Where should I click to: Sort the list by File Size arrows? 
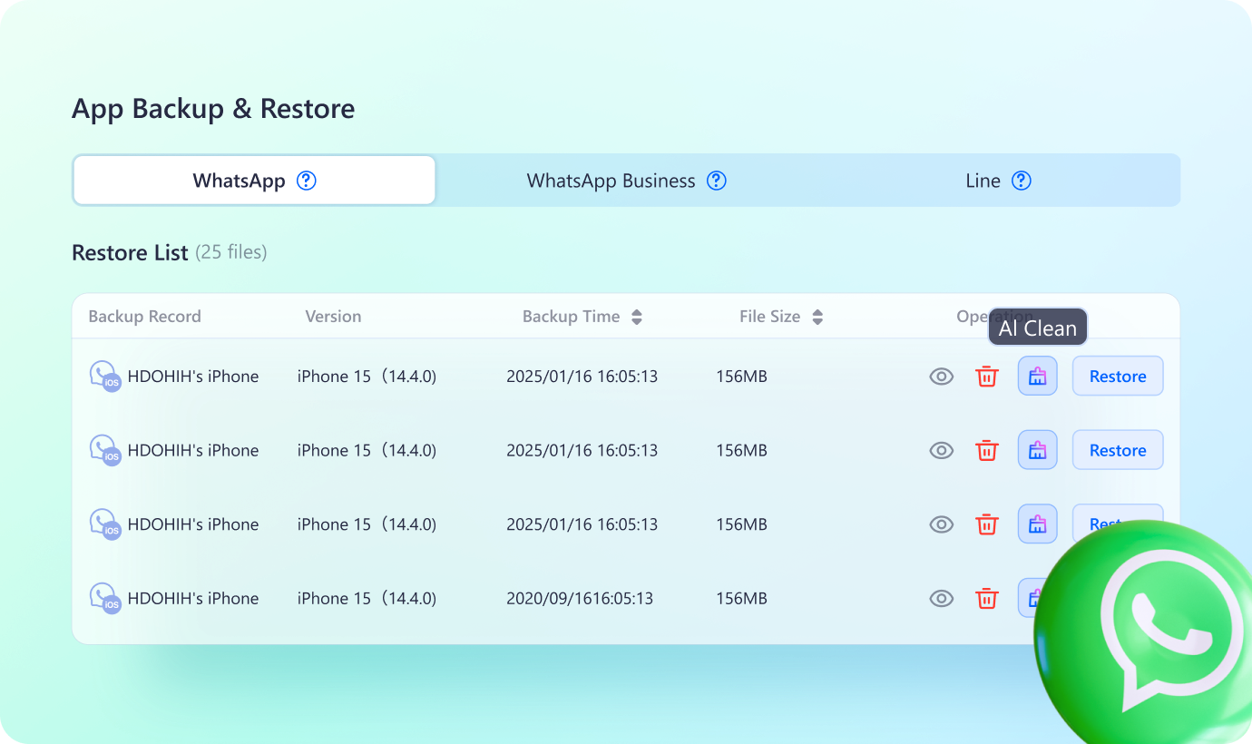pyautogui.click(x=817, y=317)
